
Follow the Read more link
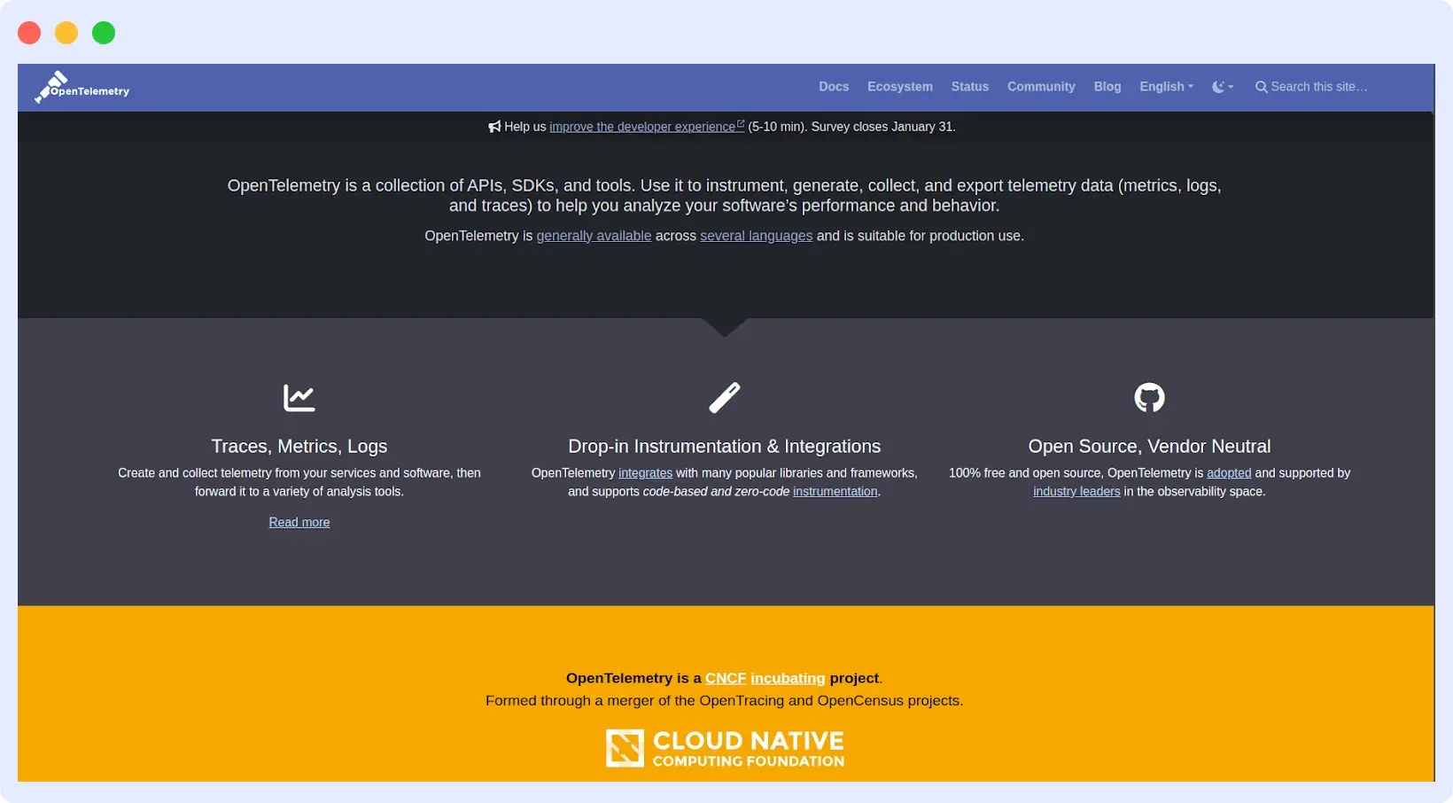tap(299, 522)
